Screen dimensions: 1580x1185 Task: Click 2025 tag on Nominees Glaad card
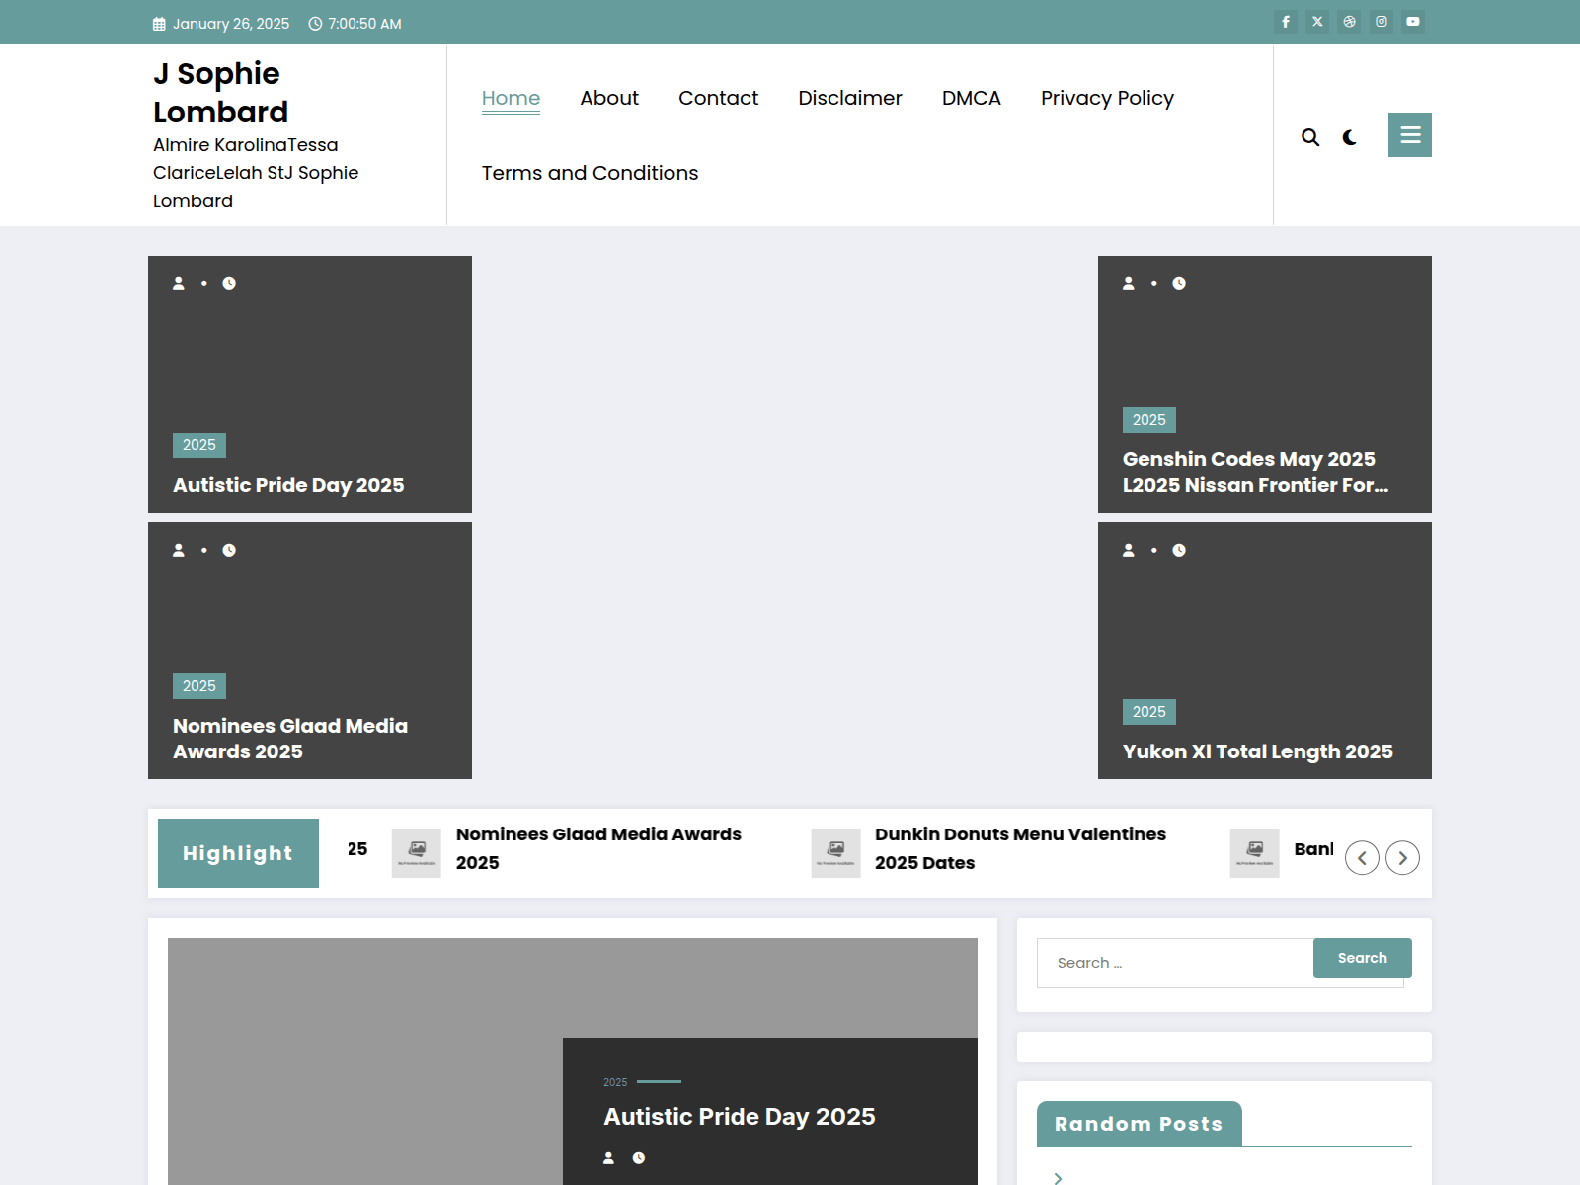199,686
